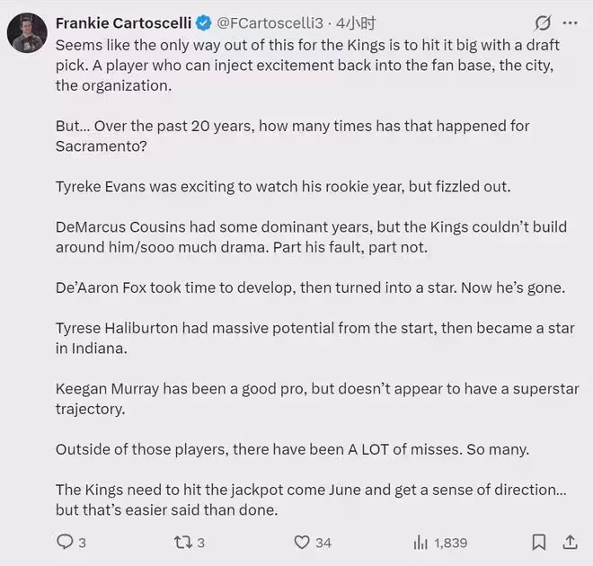Viewport: 593px width, 566px height.
Task: Click the repost count beside the arrows
Action: [201, 543]
